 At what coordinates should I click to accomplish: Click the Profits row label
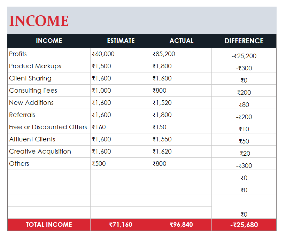pyautogui.click(x=18, y=54)
